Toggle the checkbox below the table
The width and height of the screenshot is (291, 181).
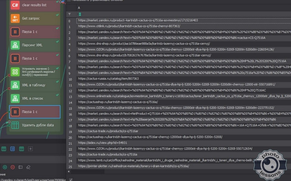pyautogui.click(x=71, y=179)
